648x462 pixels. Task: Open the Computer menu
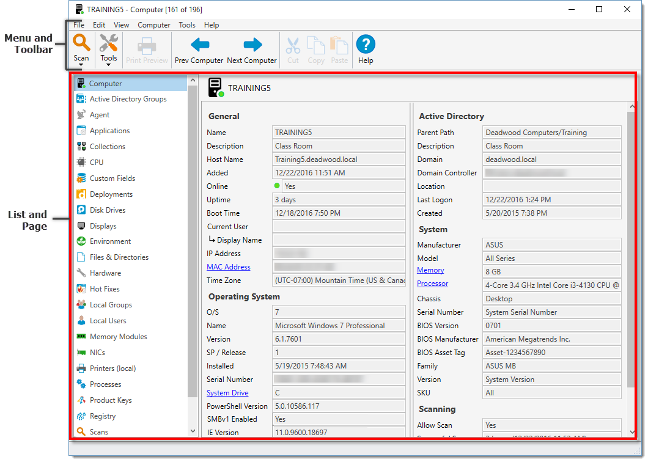coord(153,25)
